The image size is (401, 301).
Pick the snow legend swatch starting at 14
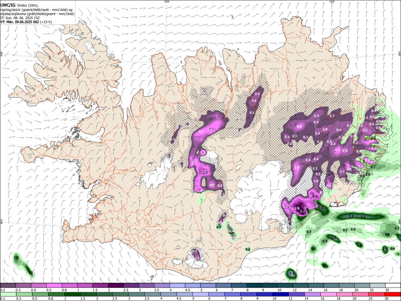315,286
